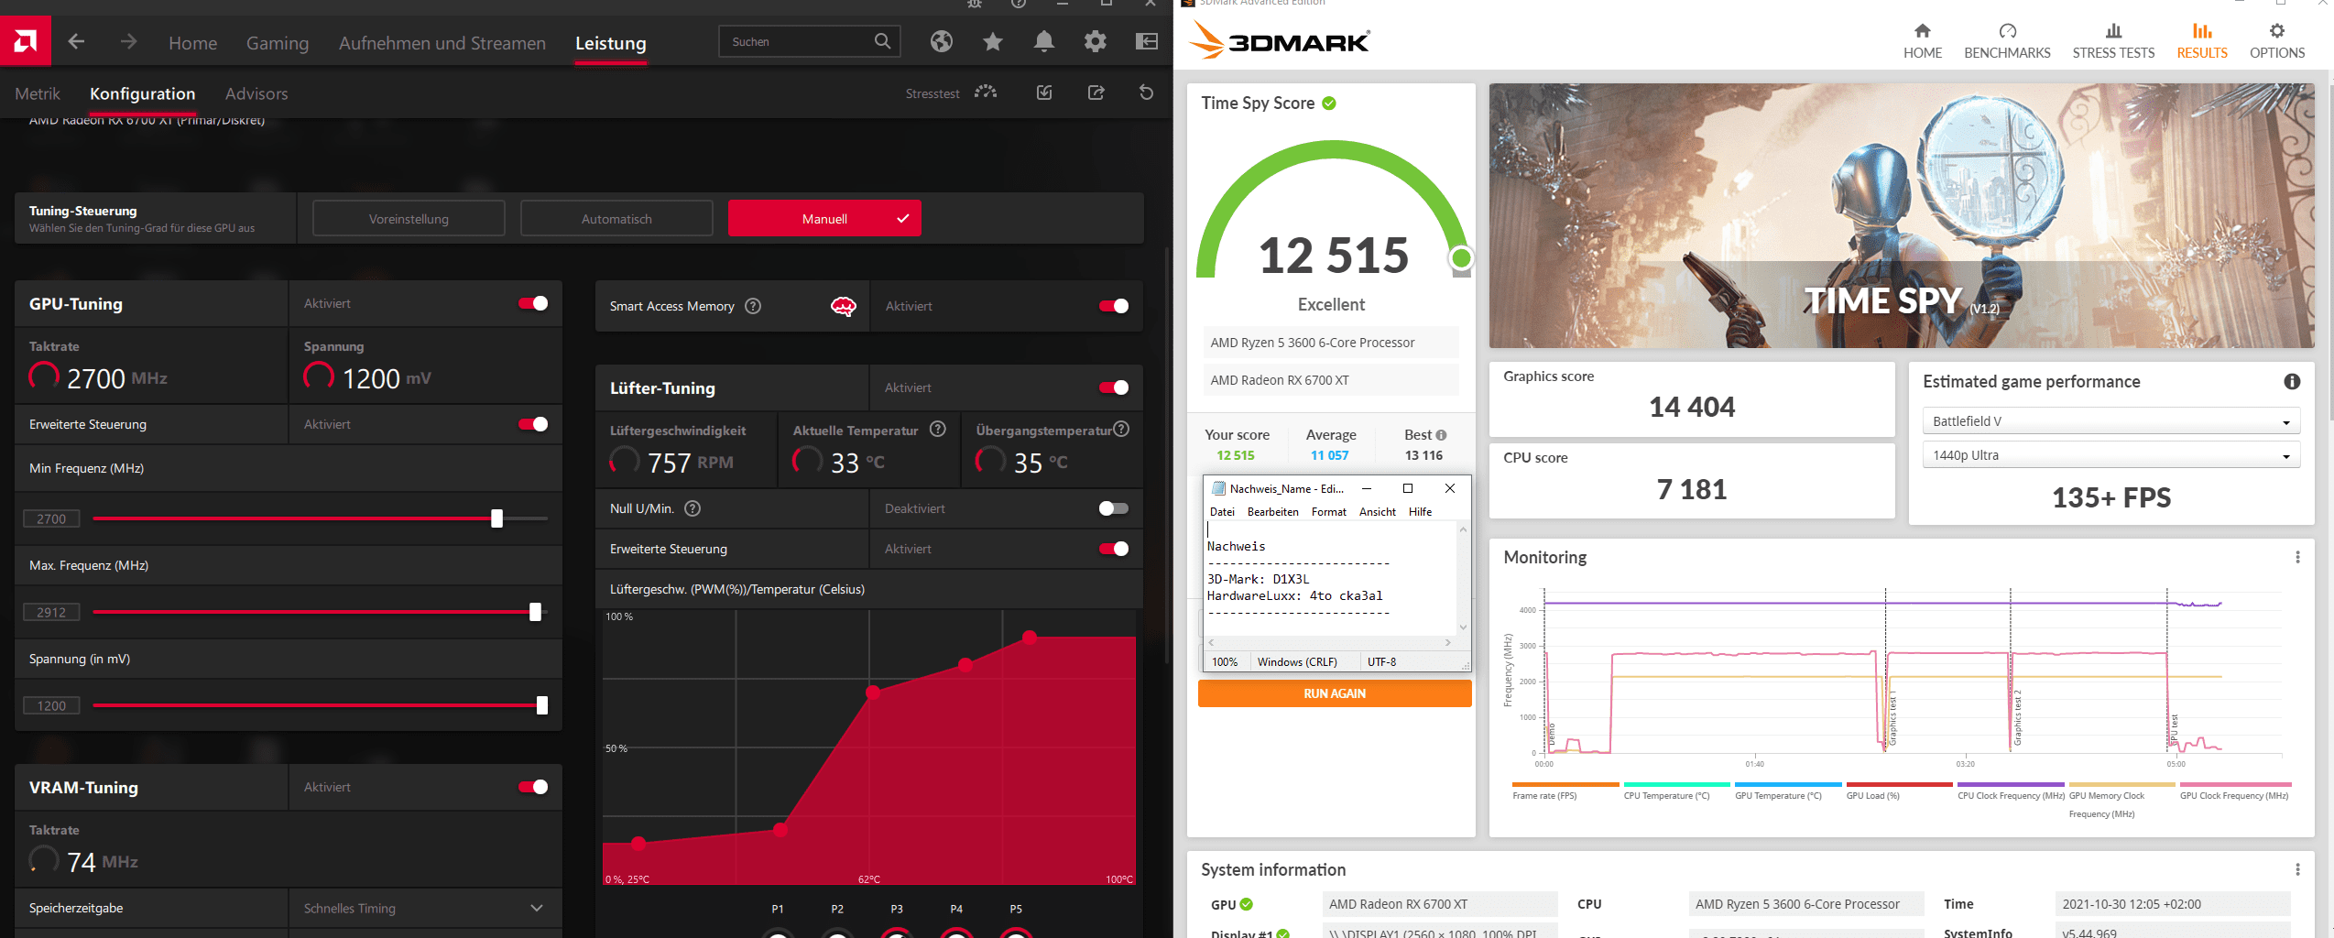The width and height of the screenshot is (2334, 938).
Task: Click the Max. Frequenz slider handle
Action: [x=536, y=612]
